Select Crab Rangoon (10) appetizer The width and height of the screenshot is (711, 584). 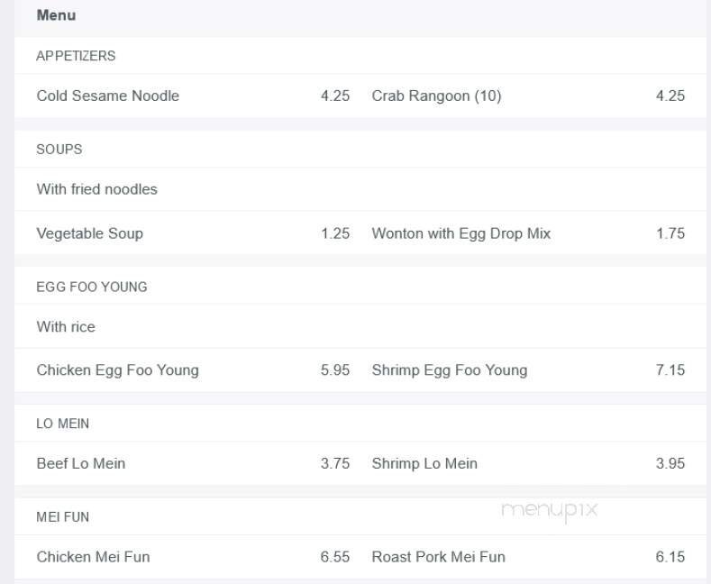(436, 96)
